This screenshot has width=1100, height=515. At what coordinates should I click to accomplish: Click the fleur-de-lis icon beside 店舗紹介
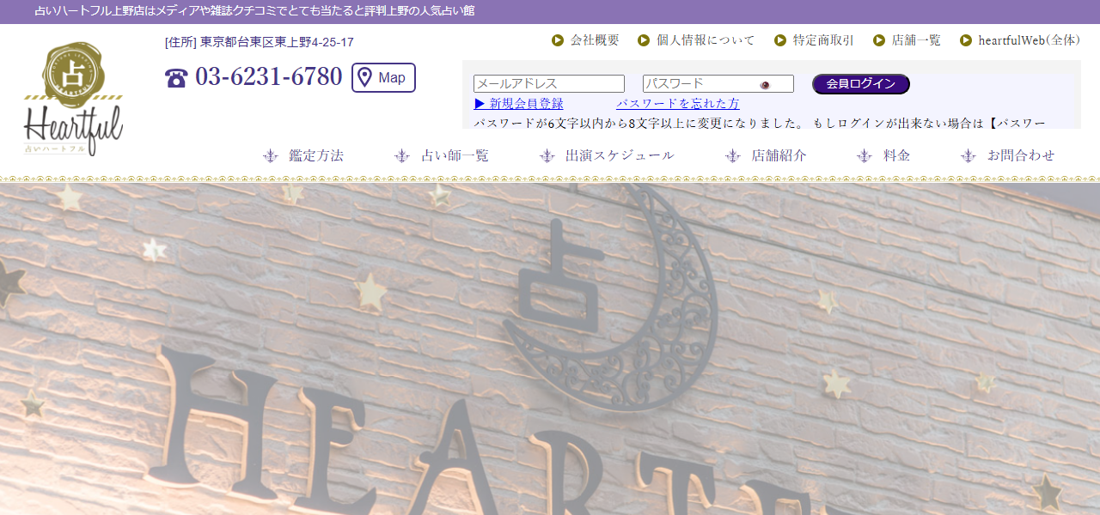tap(733, 155)
